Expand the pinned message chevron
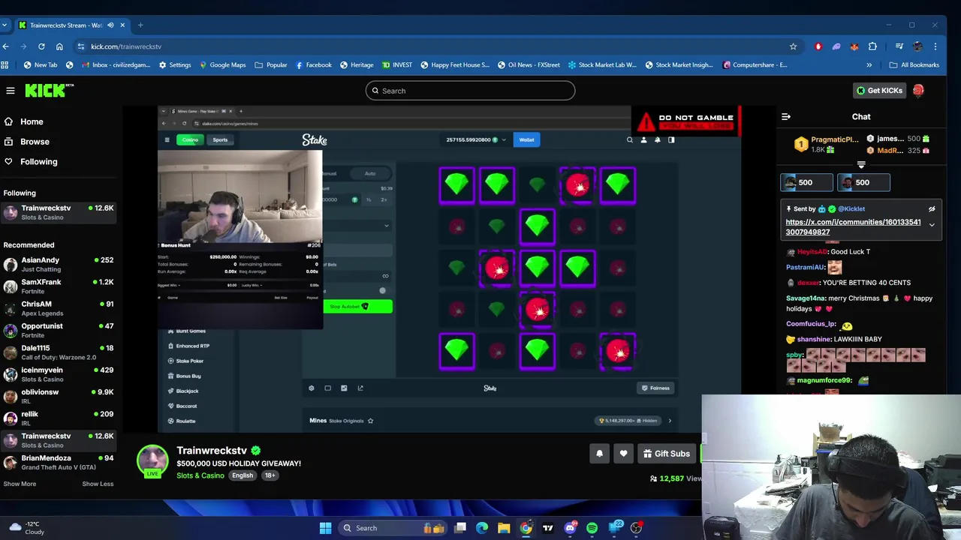Viewport: 961px width, 540px height. point(932,225)
